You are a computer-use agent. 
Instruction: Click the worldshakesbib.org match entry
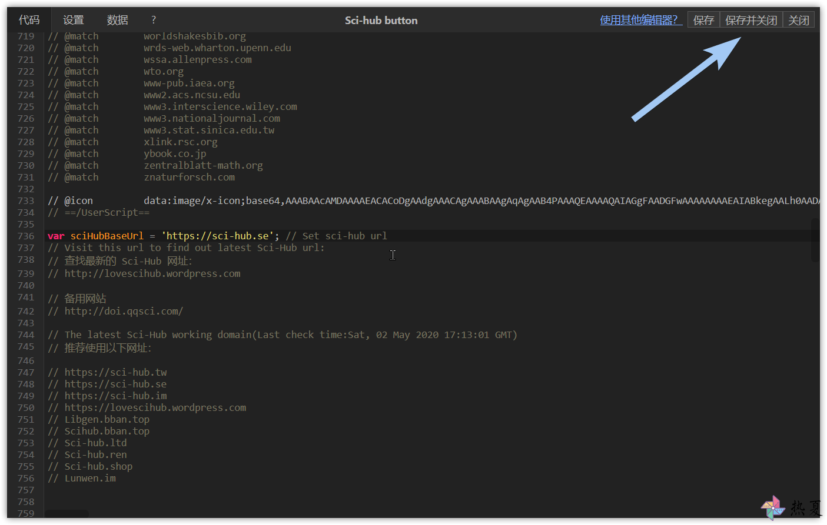coord(195,36)
